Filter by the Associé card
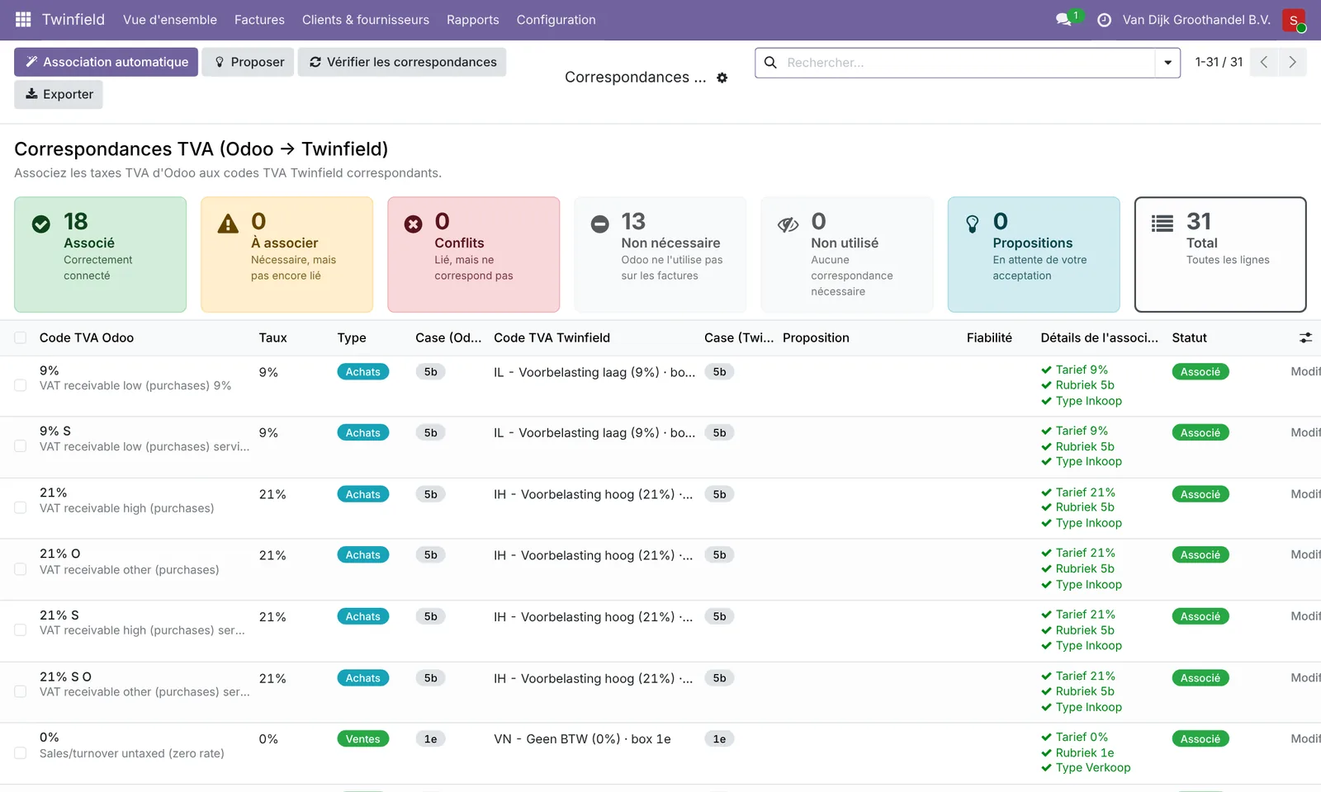The width and height of the screenshot is (1321, 792). coord(100,254)
